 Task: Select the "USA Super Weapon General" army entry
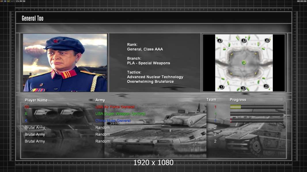click(120, 114)
